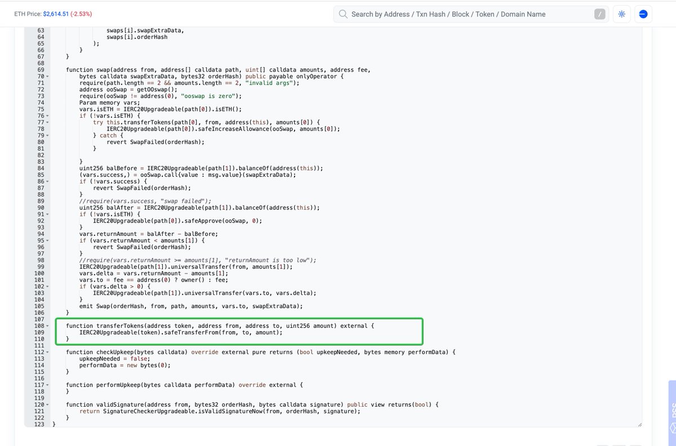The width and height of the screenshot is (676, 446).
Task: Collapse the returnAmount check block, line 95
Action: coord(48,240)
